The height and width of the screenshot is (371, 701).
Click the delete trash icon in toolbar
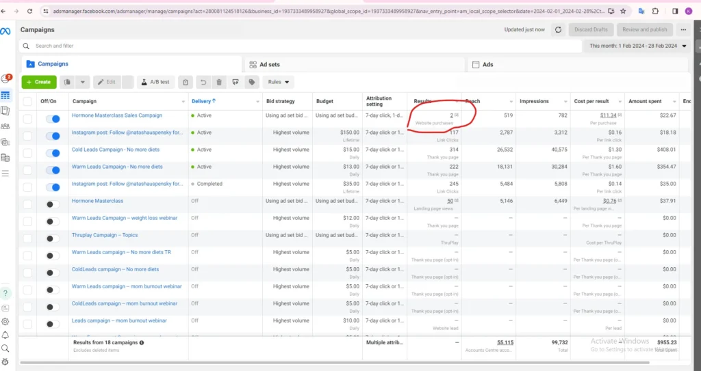(219, 82)
